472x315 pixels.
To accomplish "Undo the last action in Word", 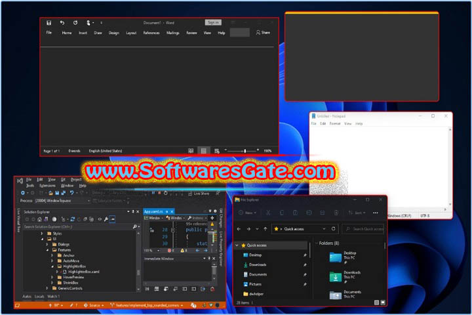I will (62, 22).
